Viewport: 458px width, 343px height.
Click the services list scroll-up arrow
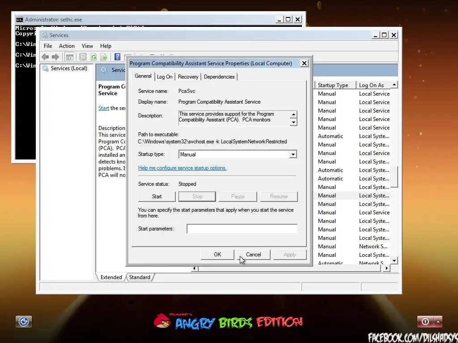click(x=394, y=84)
